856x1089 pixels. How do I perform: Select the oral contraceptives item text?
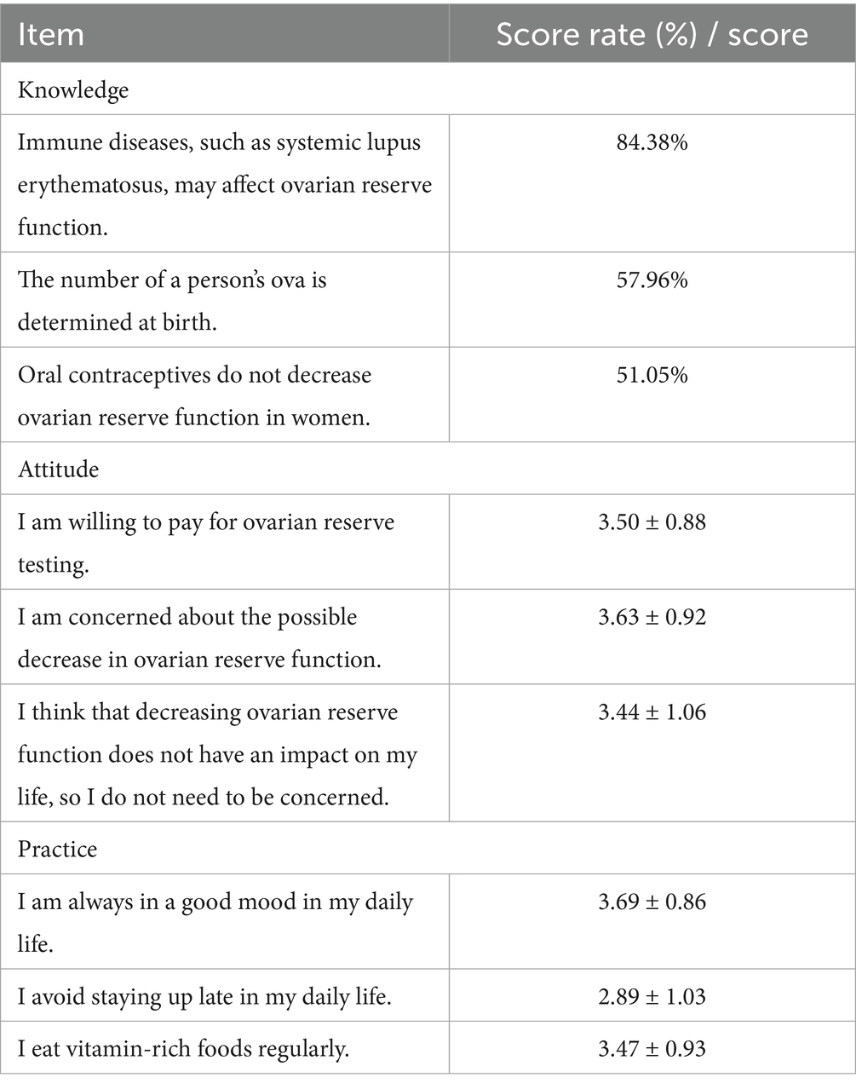[x=194, y=395]
